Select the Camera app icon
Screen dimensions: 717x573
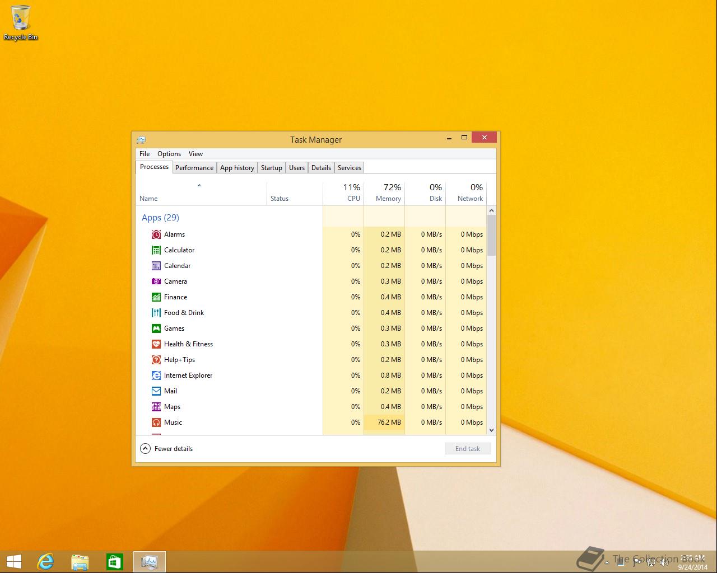coord(156,281)
